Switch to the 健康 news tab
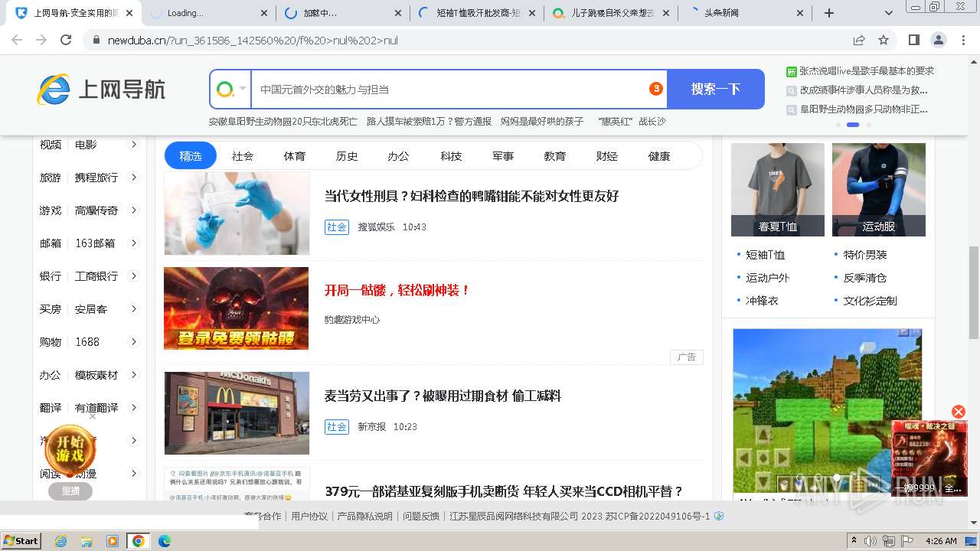Viewport: 980px width, 551px height. click(x=659, y=155)
